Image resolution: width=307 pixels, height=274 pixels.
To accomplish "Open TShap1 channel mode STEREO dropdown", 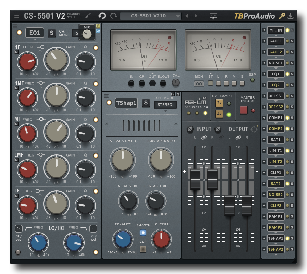I will point(165,105).
